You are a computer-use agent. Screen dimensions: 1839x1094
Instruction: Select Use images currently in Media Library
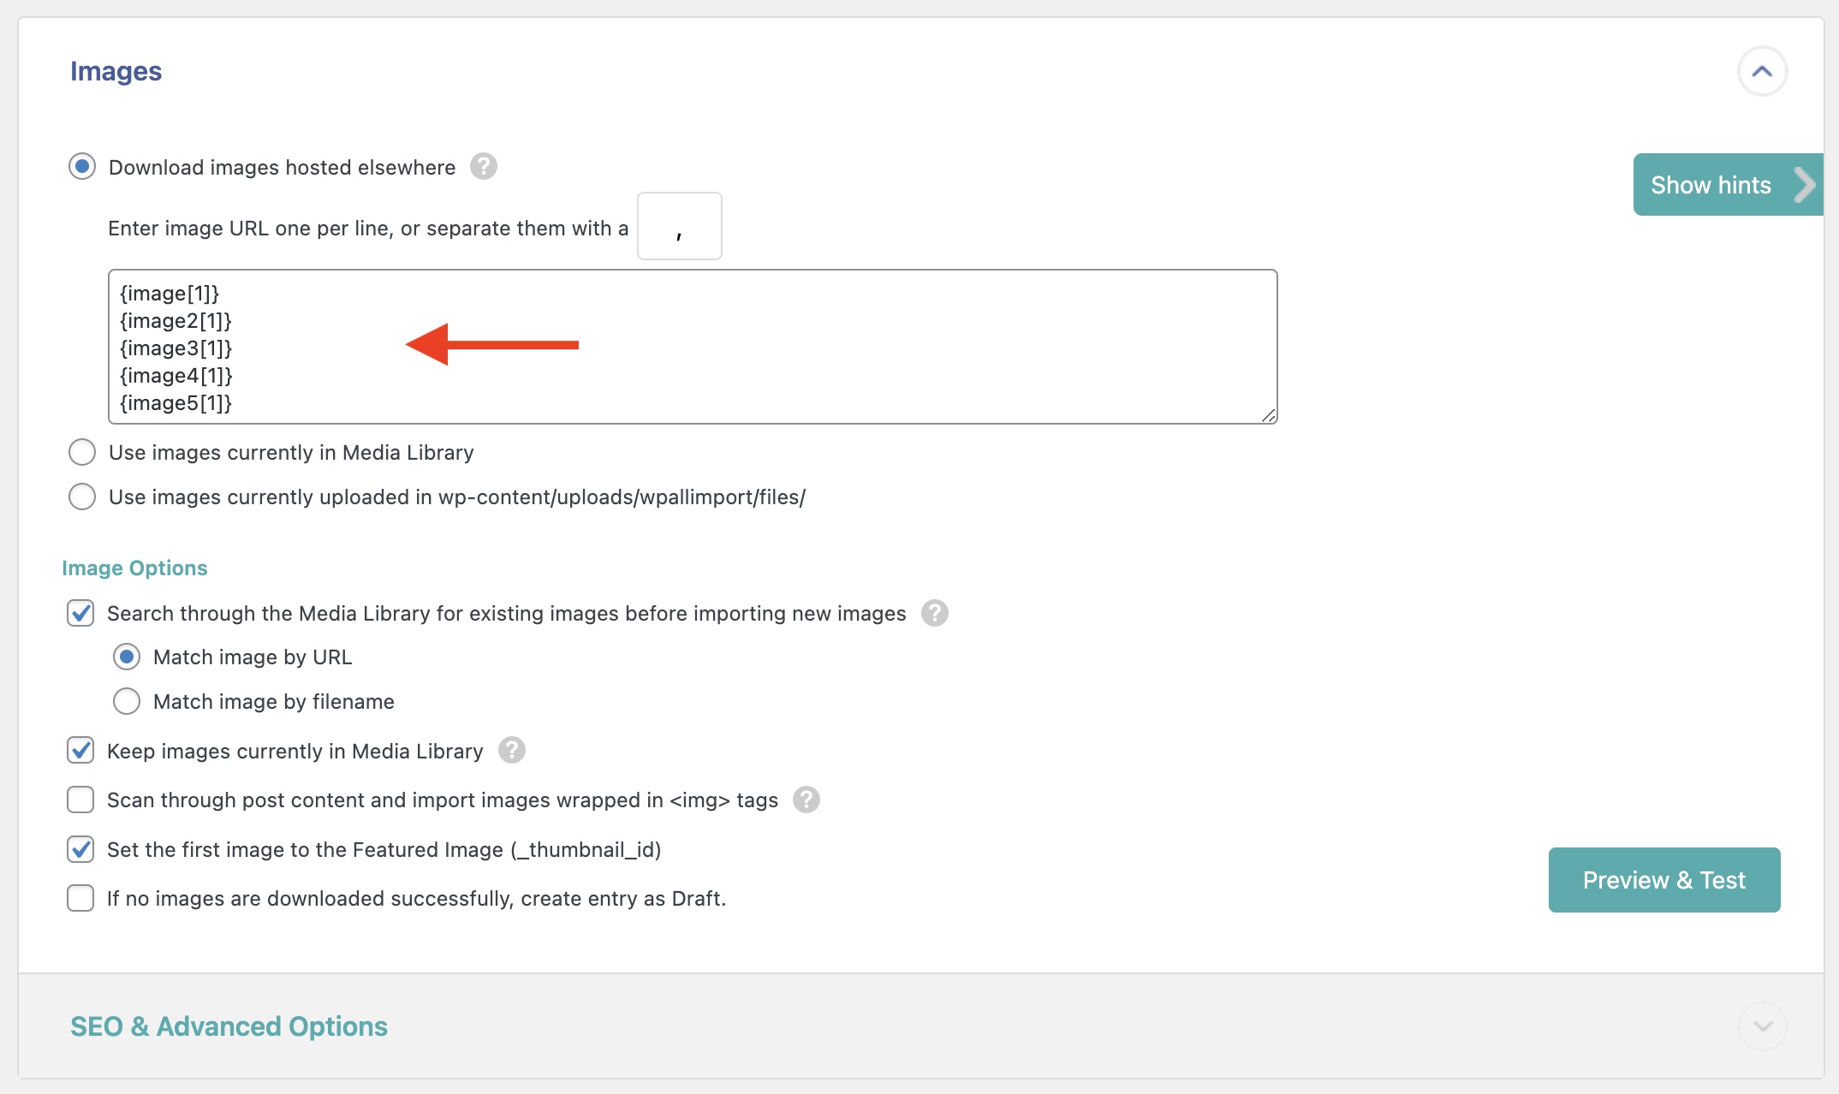click(82, 452)
